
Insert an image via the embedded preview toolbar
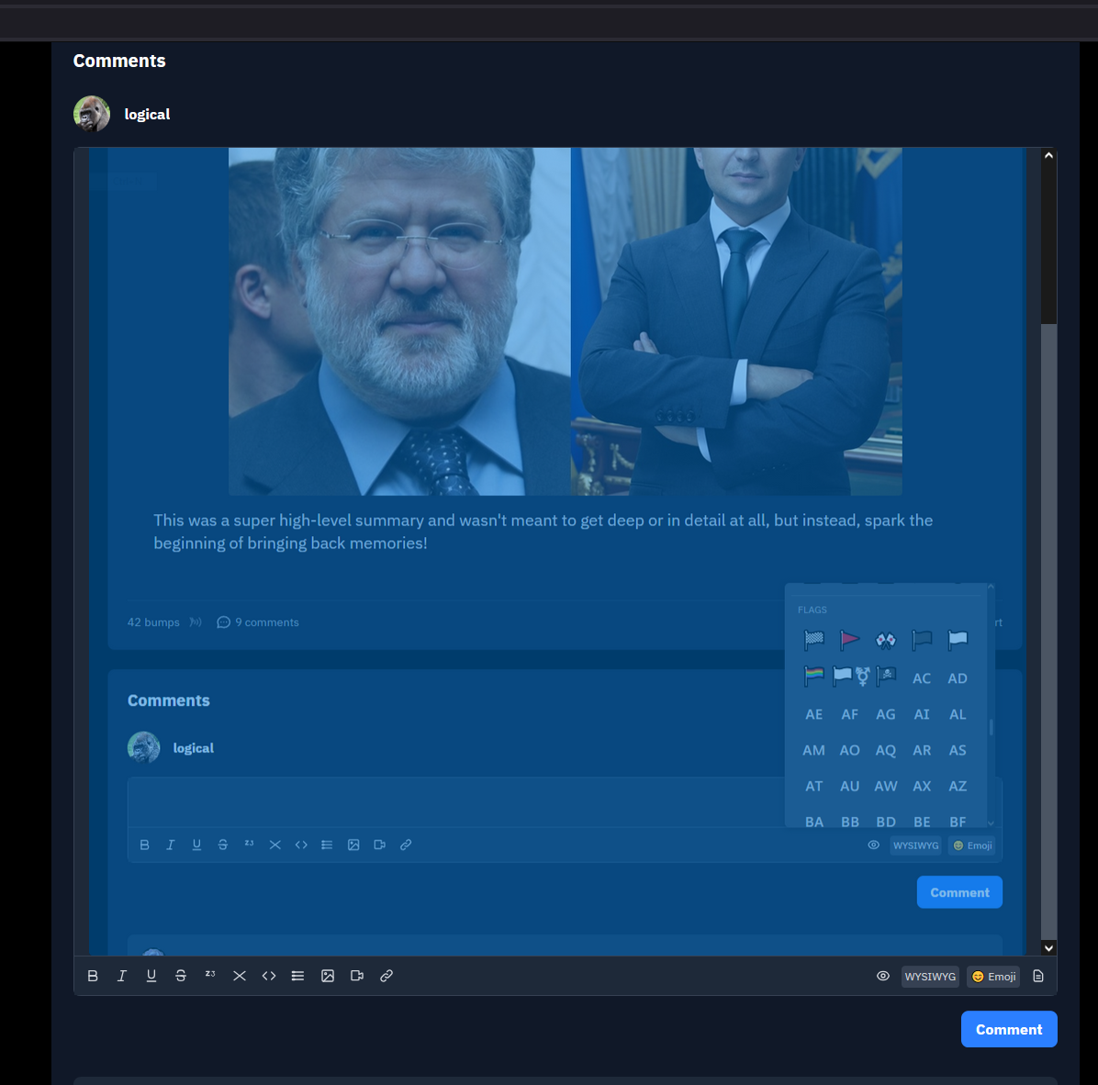coord(353,845)
